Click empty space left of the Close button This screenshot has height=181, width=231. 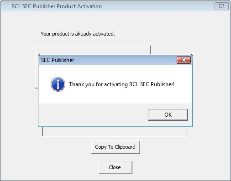(x=61, y=167)
